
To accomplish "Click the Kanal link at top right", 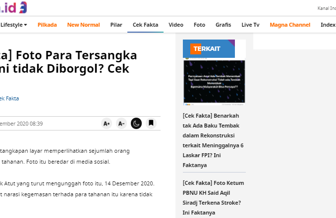I will click(x=327, y=8).
